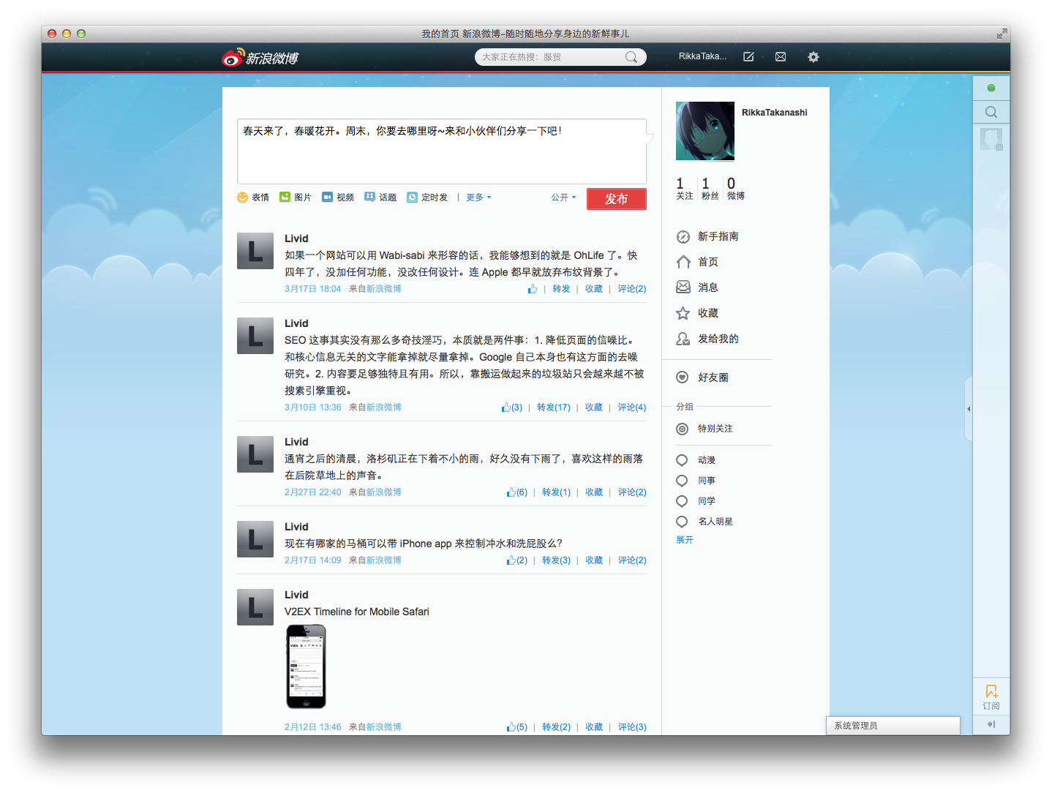Viewport: 1052px width, 793px height.
Task: Open the 微博 posts count
Action: 735,188
